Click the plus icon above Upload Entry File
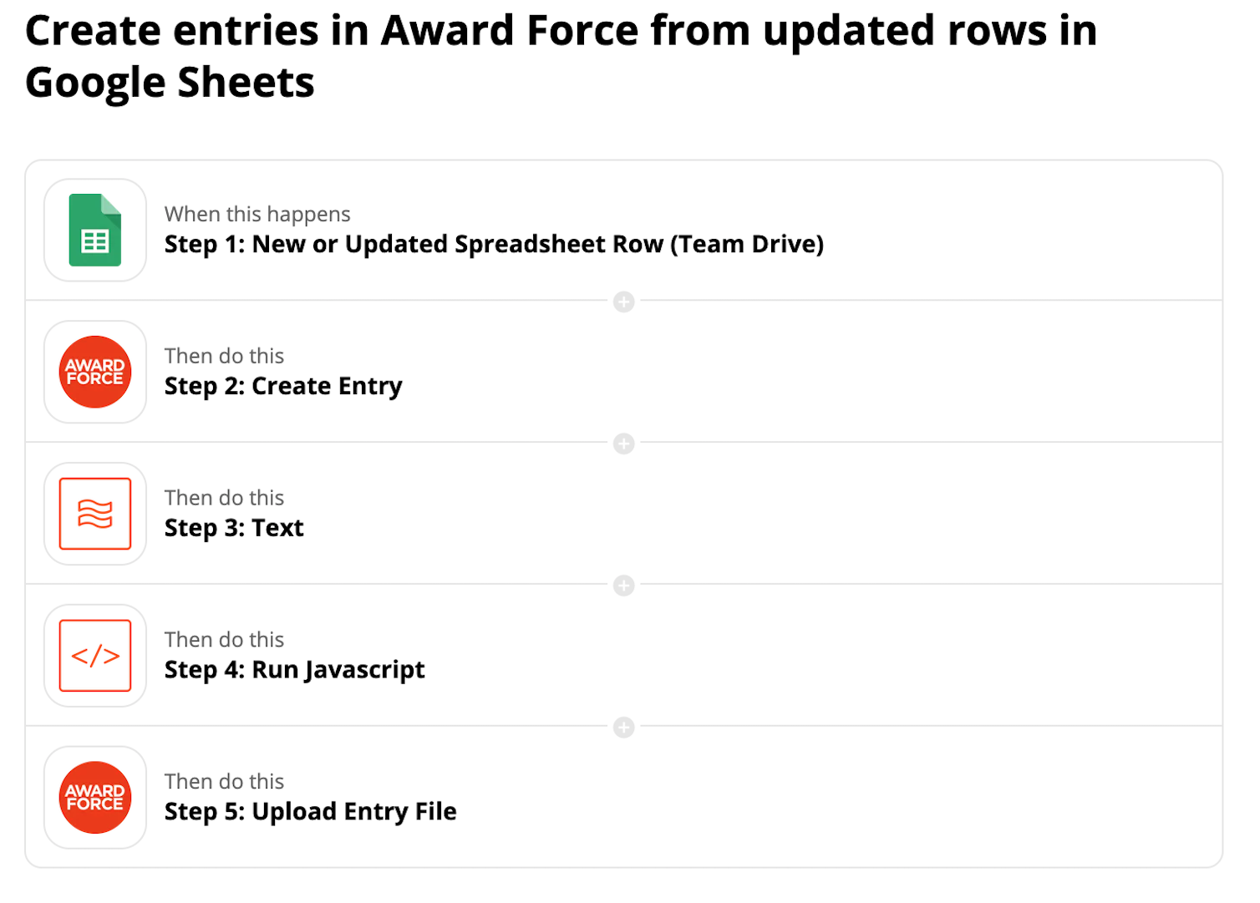This screenshot has height=903, width=1260. pyautogui.click(x=623, y=728)
